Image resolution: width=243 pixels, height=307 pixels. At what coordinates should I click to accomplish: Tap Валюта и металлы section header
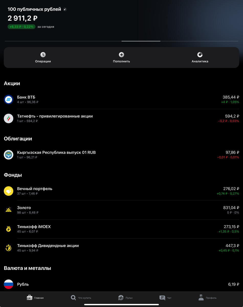(27, 268)
